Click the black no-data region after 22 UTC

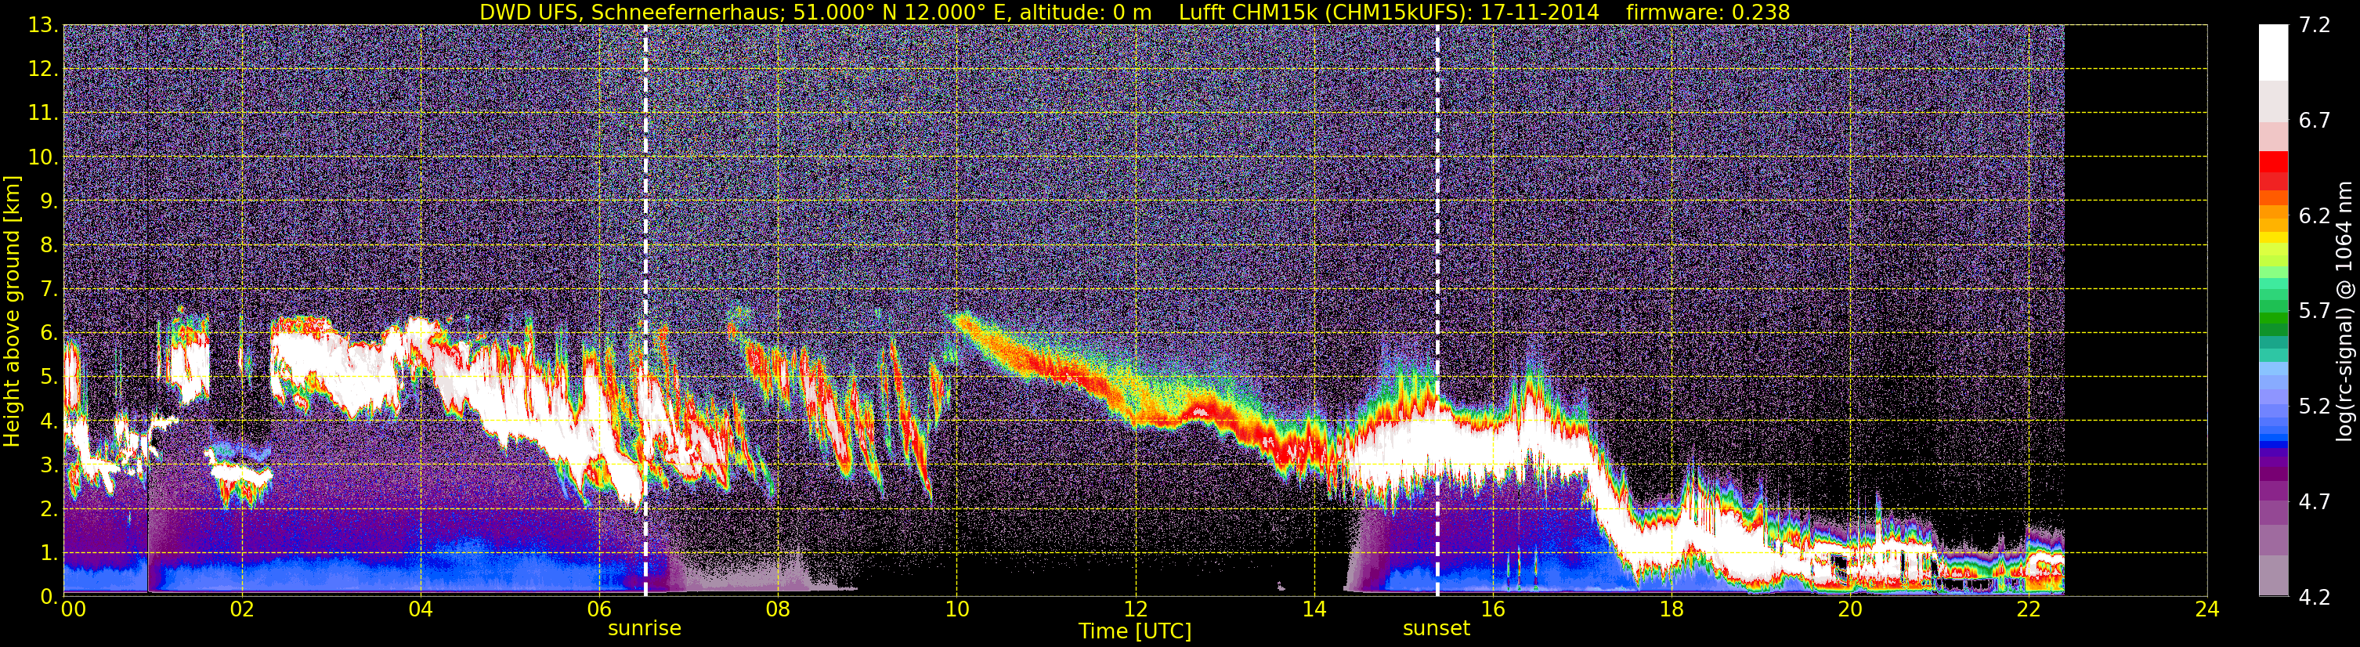tap(2134, 311)
